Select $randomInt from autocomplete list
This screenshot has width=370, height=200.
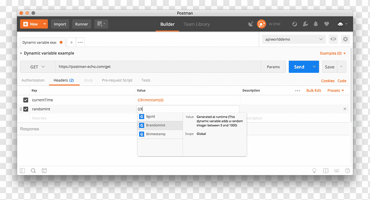pyautogui.click(x=160, y=125)
